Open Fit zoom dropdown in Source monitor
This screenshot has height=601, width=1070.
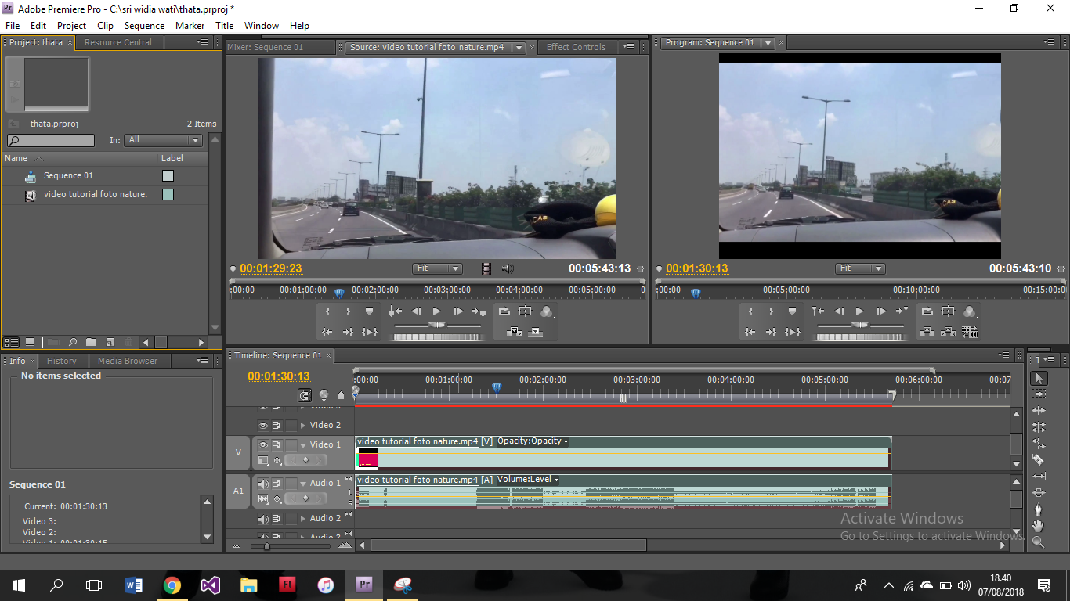coord(437,268)
